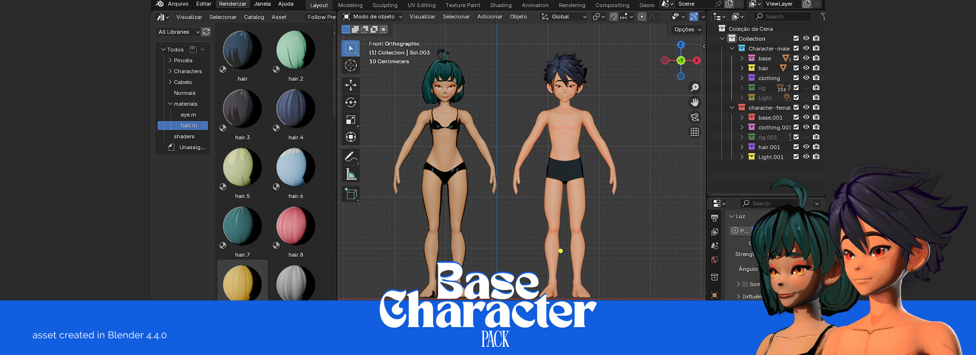Click the Blender logo menu icon

coord(160,4)
